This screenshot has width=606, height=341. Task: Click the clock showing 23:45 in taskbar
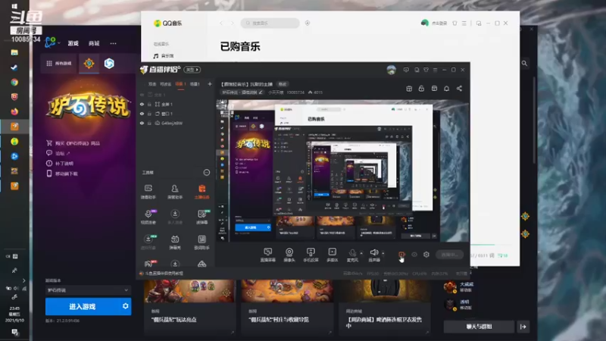14,314
